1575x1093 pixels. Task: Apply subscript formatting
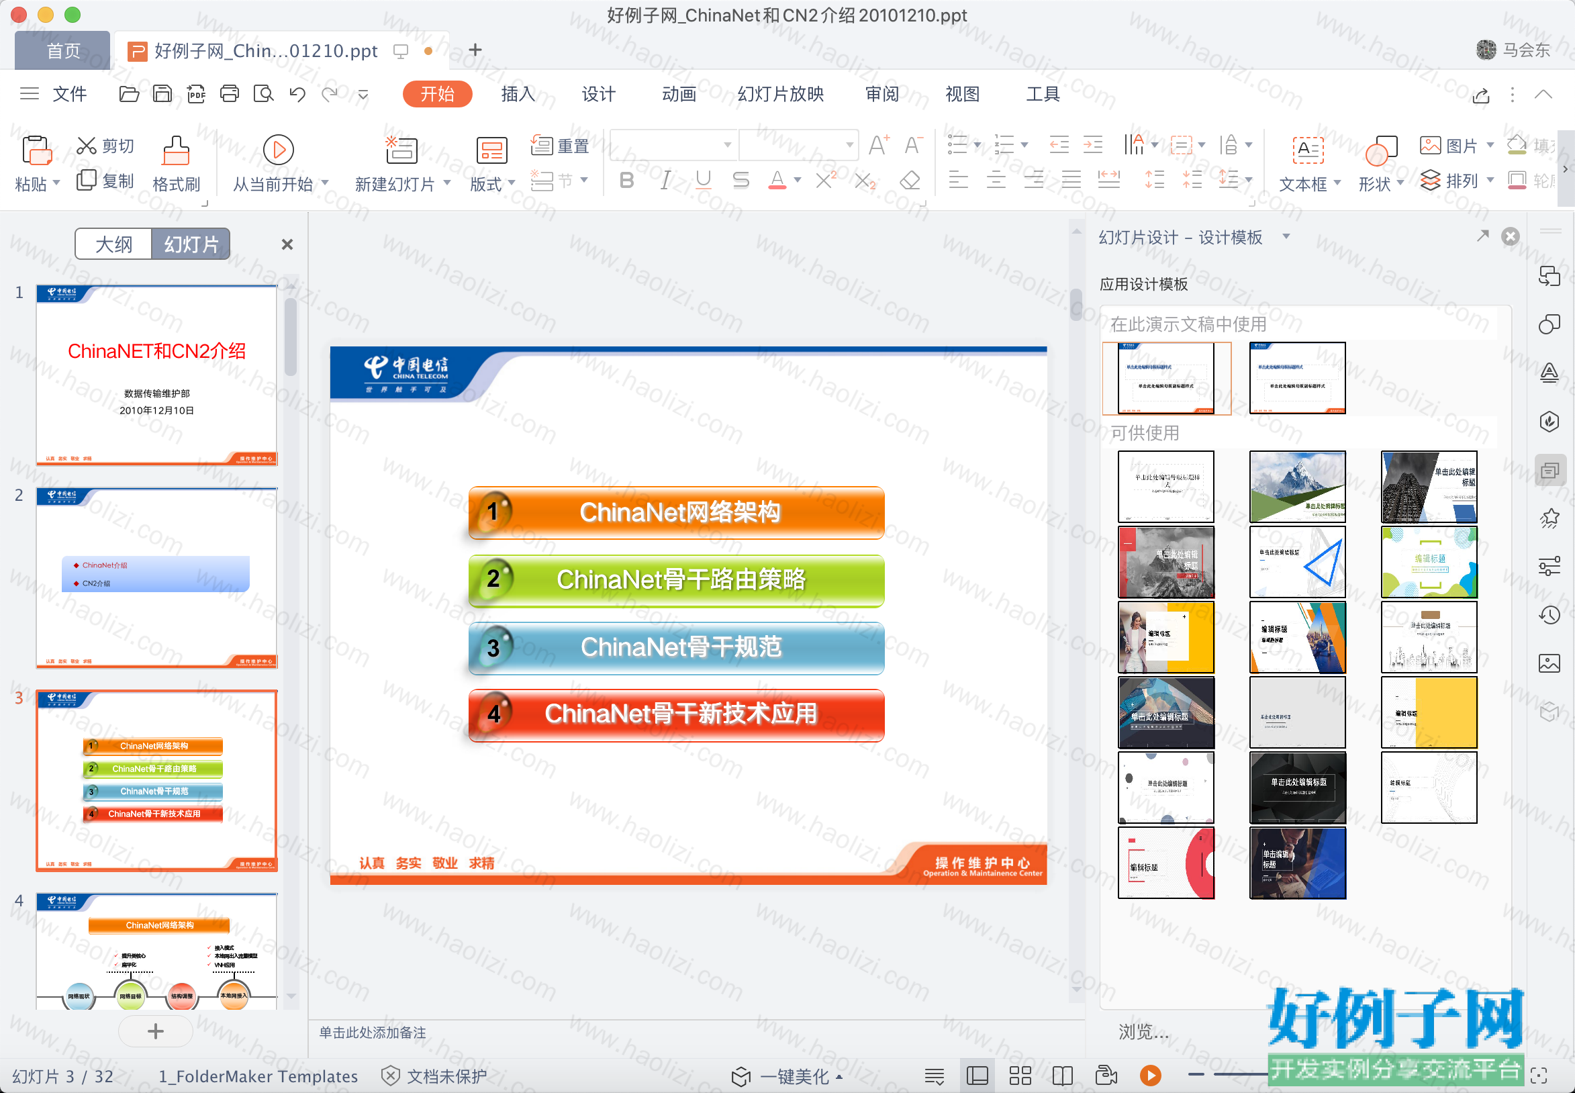tap(865, 180)
